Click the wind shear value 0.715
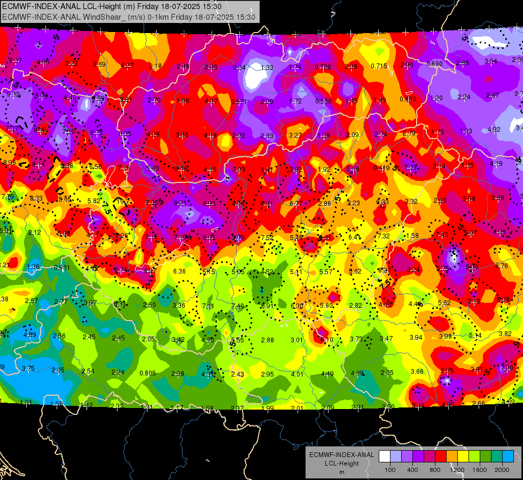The image size is (523, 480). pos(379,66)
